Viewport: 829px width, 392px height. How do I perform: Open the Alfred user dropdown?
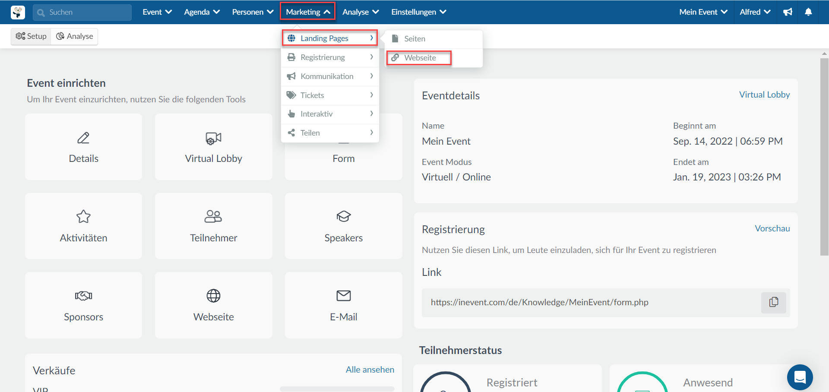pyautogui.click(x=755, y=12)
